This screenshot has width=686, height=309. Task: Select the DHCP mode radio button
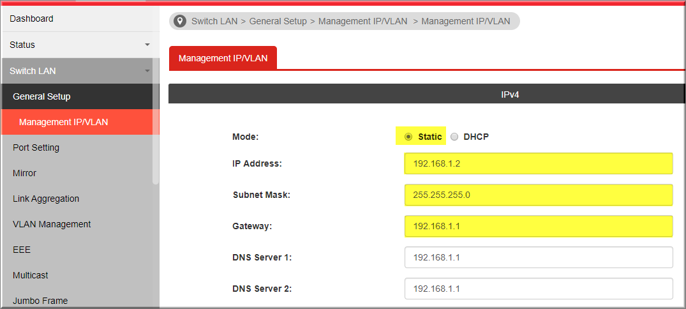(454, 137)
